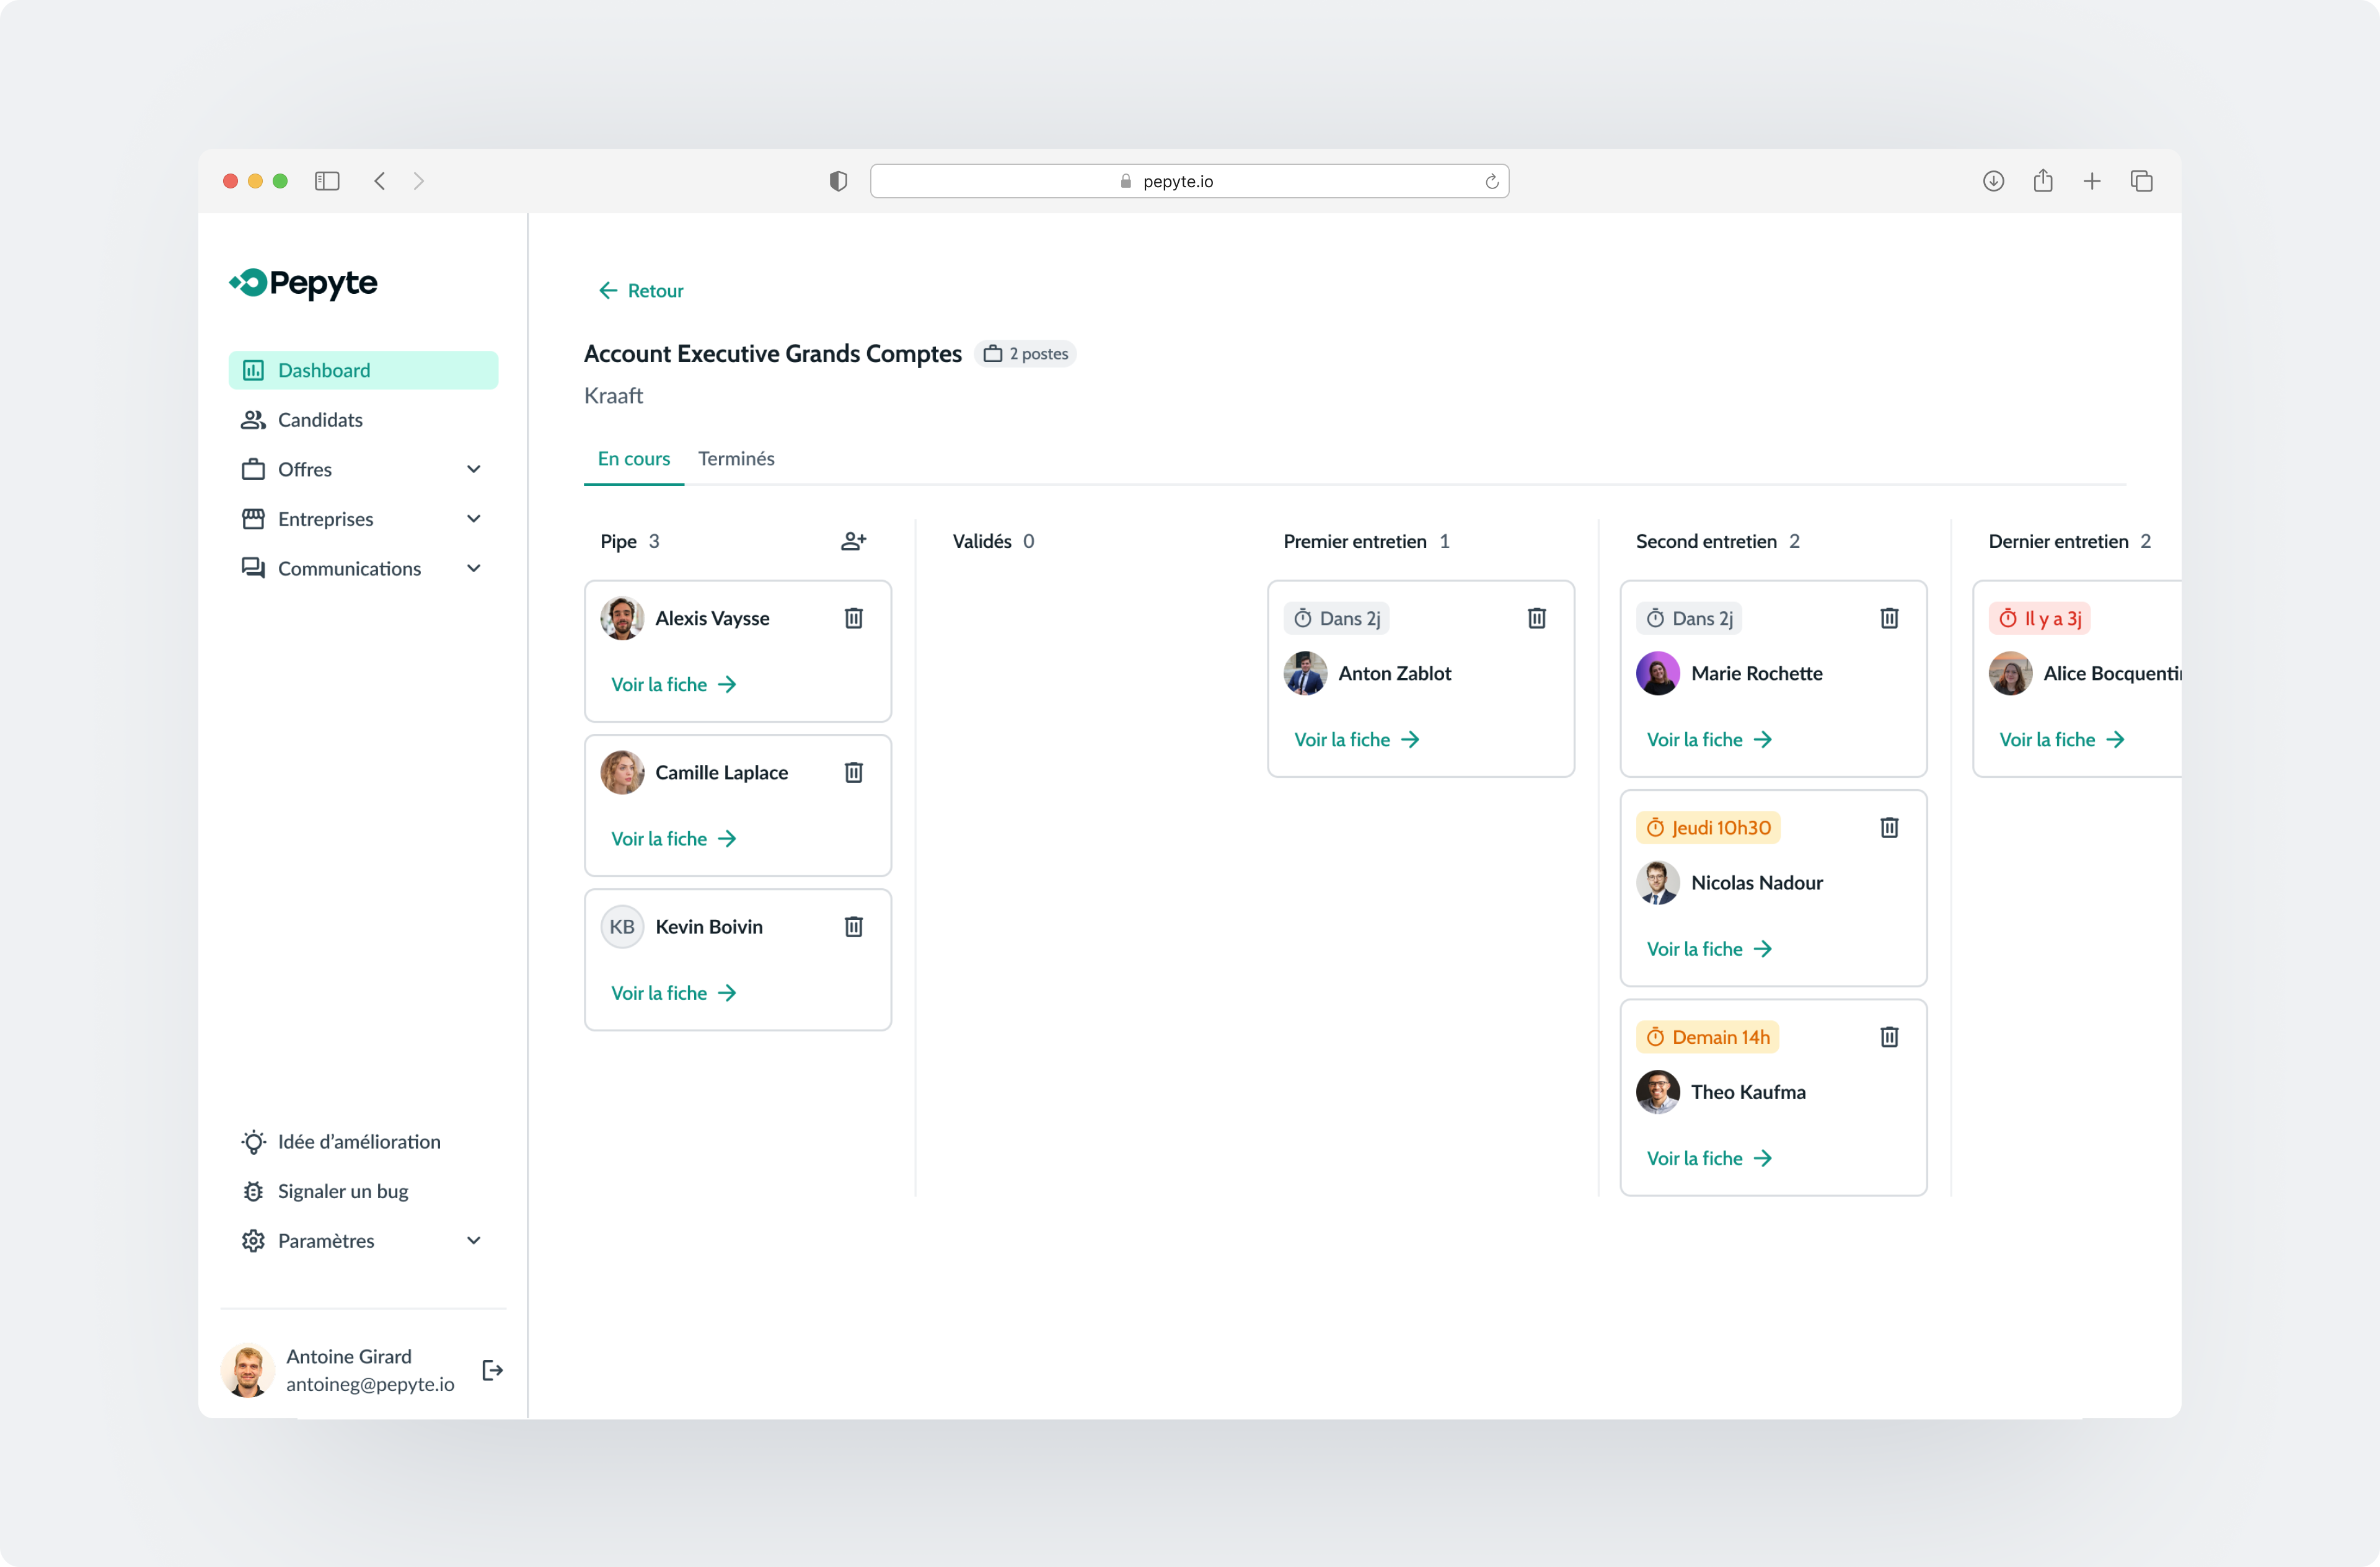This screenshot has height=1567, width=2380.
Task: Click the KB initials avatar
Action: pos(622,926)
